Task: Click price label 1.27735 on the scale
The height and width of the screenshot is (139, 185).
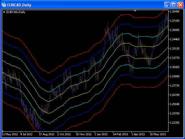Action: (175, 86)
